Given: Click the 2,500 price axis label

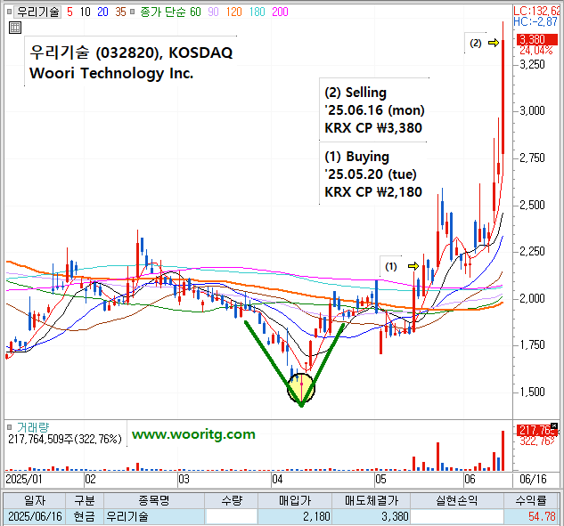Looking at the screenshot, I should pos(532,206).
